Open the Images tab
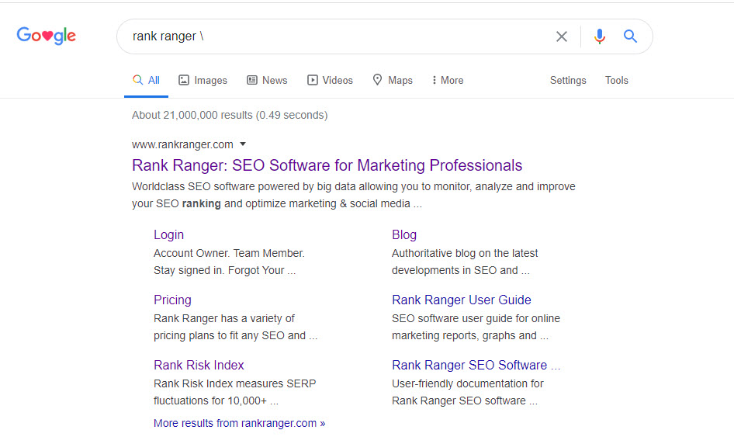Screen dimensions: 734x437 [x=203, y=80]
